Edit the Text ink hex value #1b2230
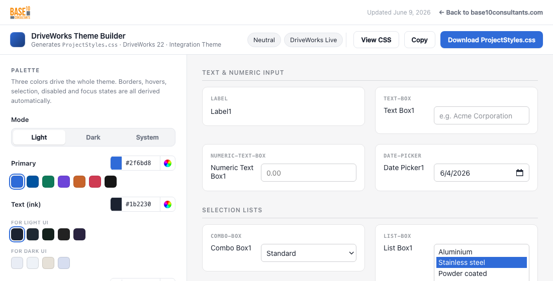The height and width of the screenshot is (281, 553). [141, 205]
